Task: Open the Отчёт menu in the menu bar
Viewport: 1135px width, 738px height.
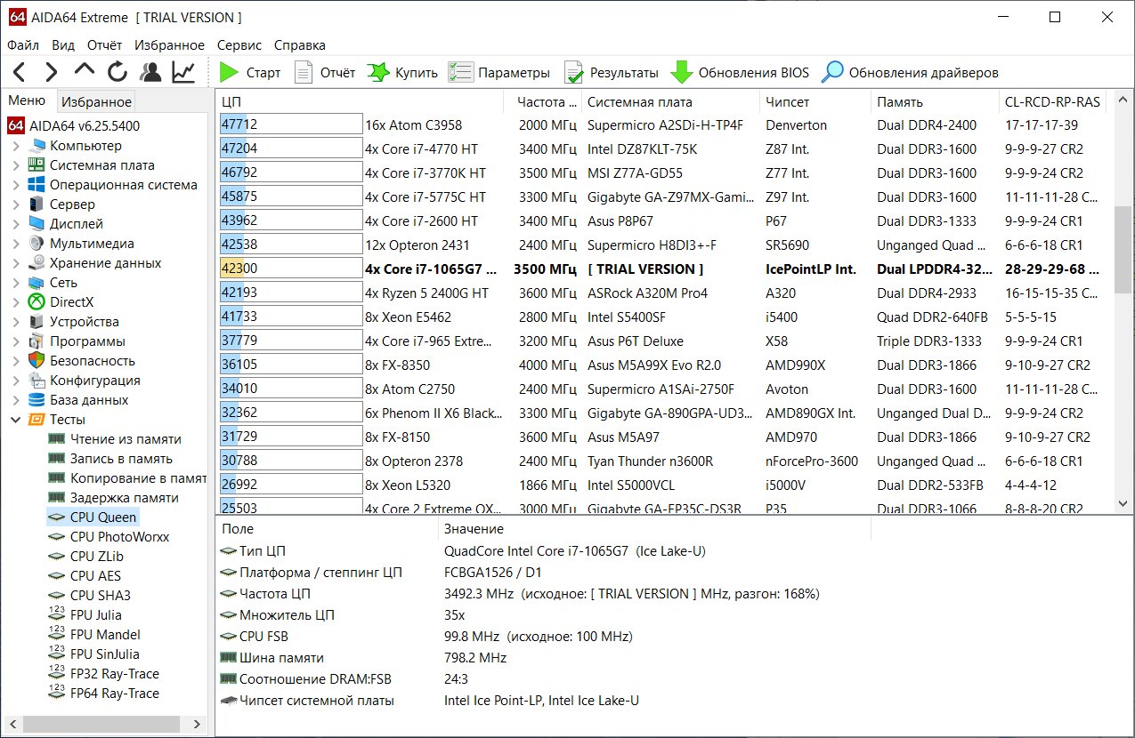Action: 105,45
